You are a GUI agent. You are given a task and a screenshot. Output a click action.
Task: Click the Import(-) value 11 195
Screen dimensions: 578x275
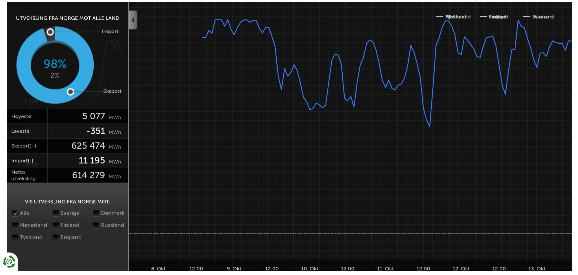point(92,160)
